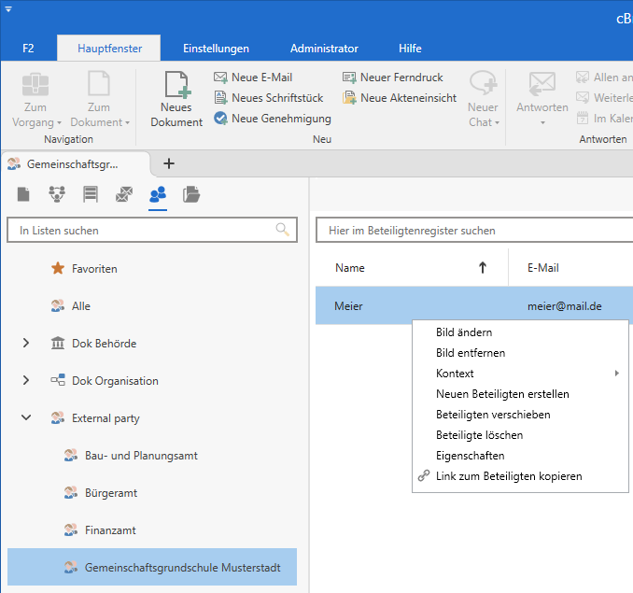The image size is (633, 593).
Task: Click the meier@mail.de email cell
Action: [x=564, y=306]
